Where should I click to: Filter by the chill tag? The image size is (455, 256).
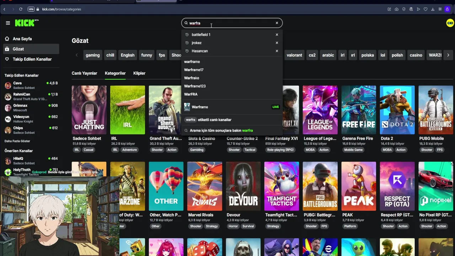point(110,55)
